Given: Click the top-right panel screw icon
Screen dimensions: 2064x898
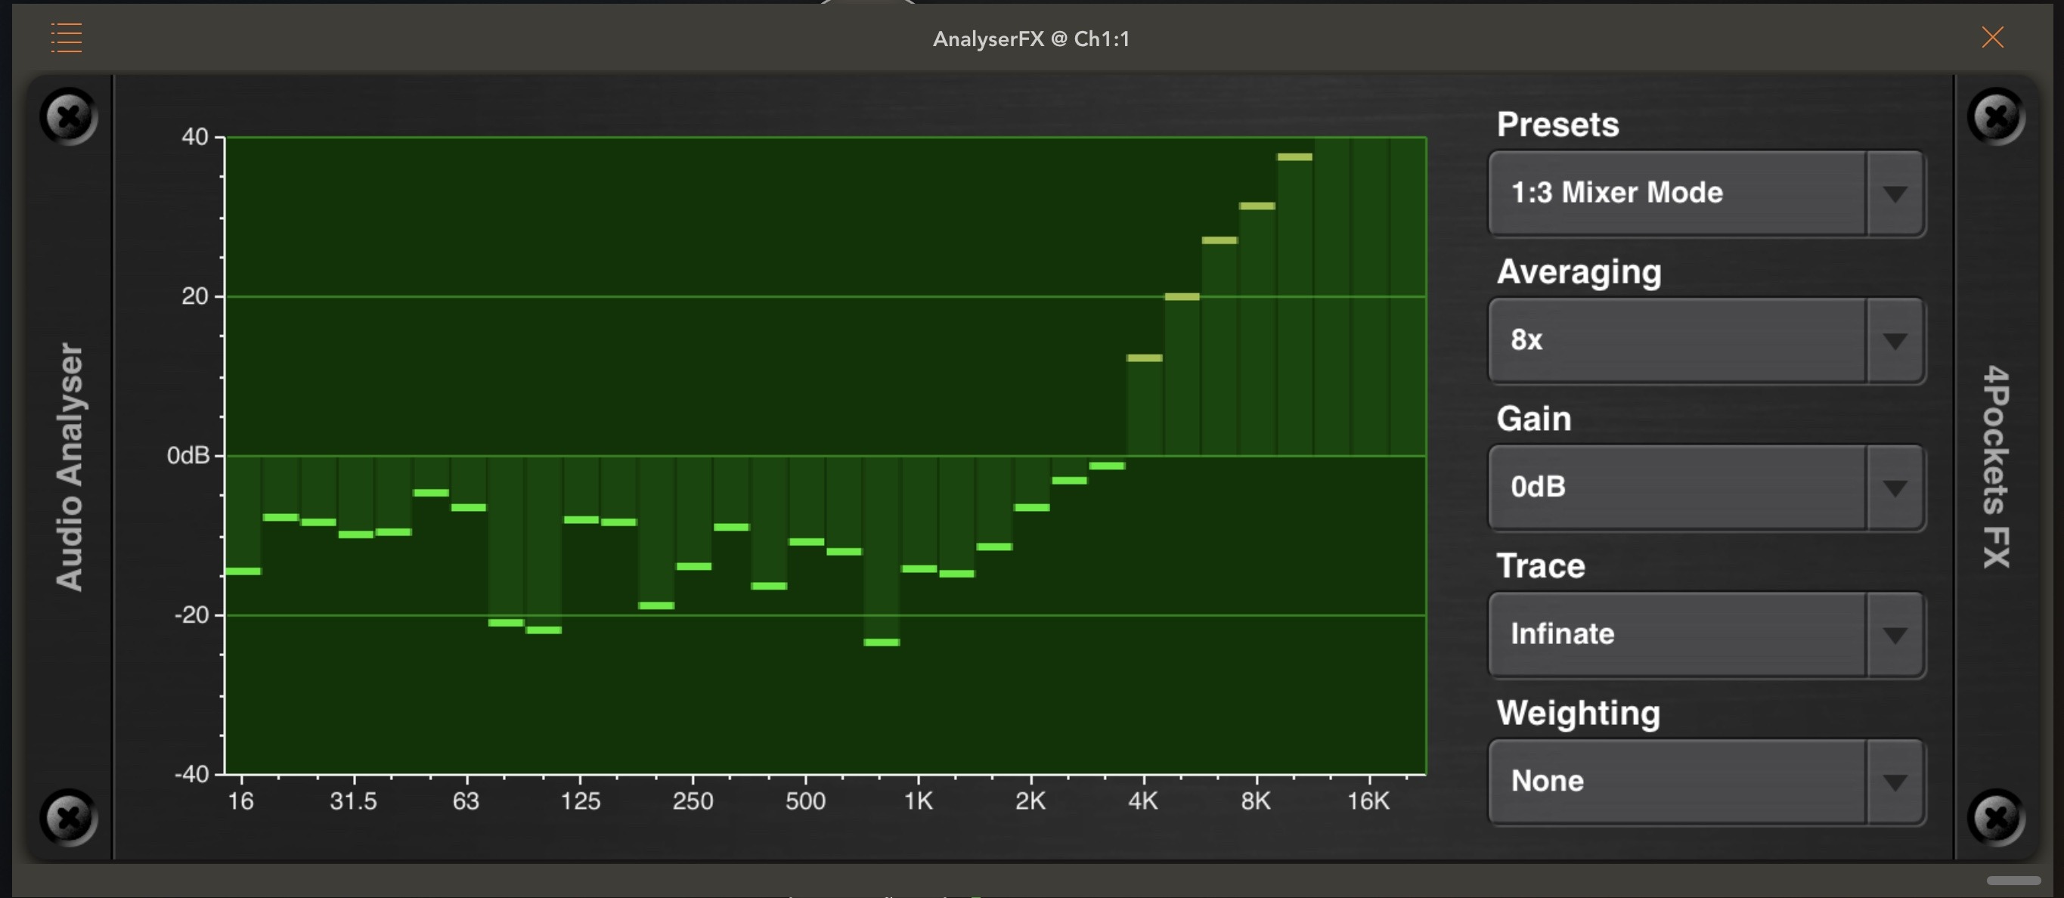Looking at the screenshot, I should click(1995, 117).
